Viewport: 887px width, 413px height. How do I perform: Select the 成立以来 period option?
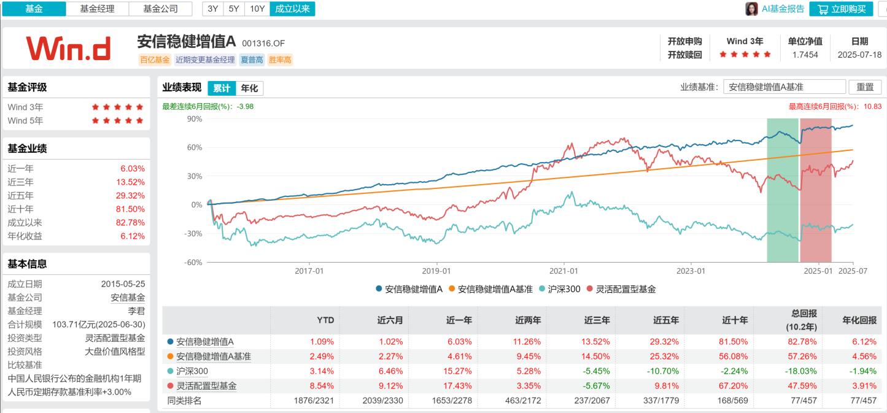click(x=292, y=9)
